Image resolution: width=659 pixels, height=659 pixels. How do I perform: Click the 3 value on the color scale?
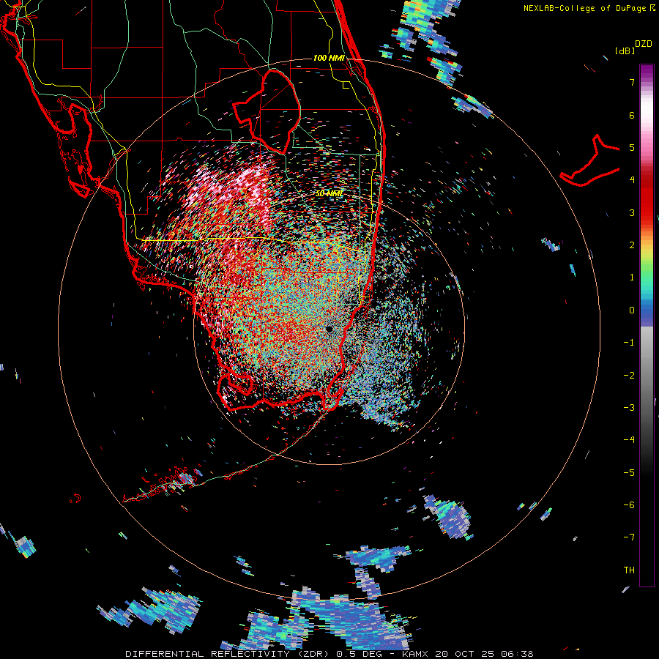tap(632, 212)
